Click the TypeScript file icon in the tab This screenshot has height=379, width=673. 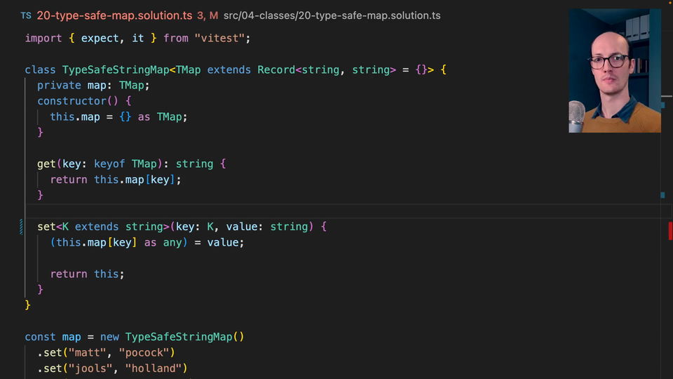tap(26, 15)
